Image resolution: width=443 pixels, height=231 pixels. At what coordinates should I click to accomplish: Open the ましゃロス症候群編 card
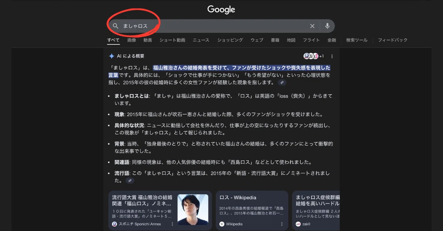pos(316,210)
